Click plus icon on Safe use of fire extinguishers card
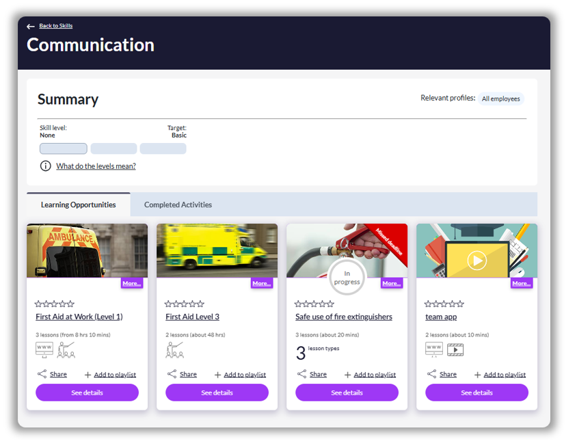Image resolution: width=577 pixels, height=448 pixels. [347, 375]
